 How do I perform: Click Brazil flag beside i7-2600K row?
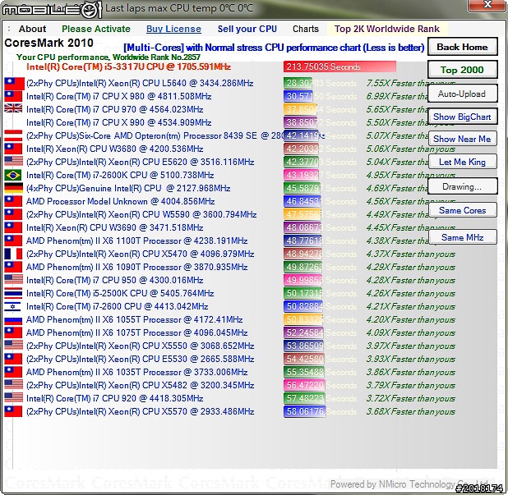coord(14,175)
